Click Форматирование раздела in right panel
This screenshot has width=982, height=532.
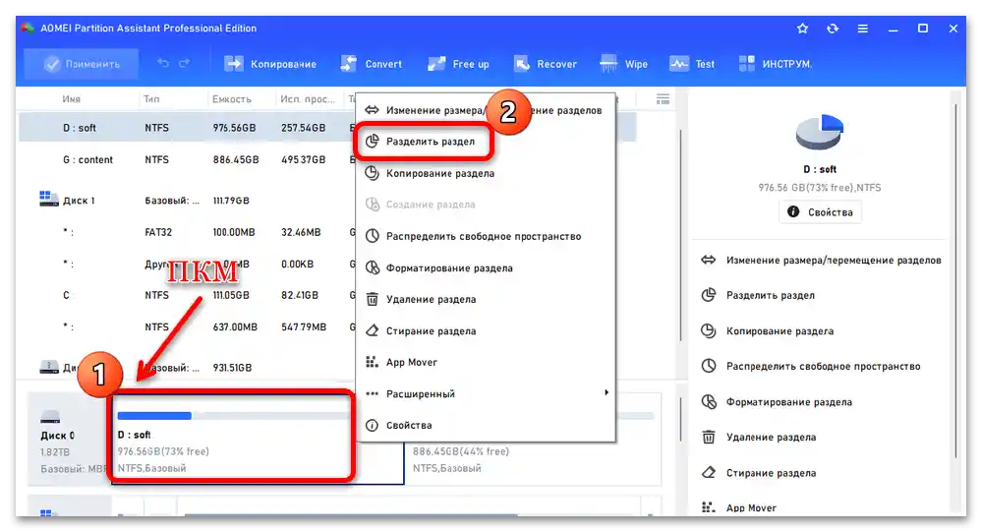click(789, 402)
